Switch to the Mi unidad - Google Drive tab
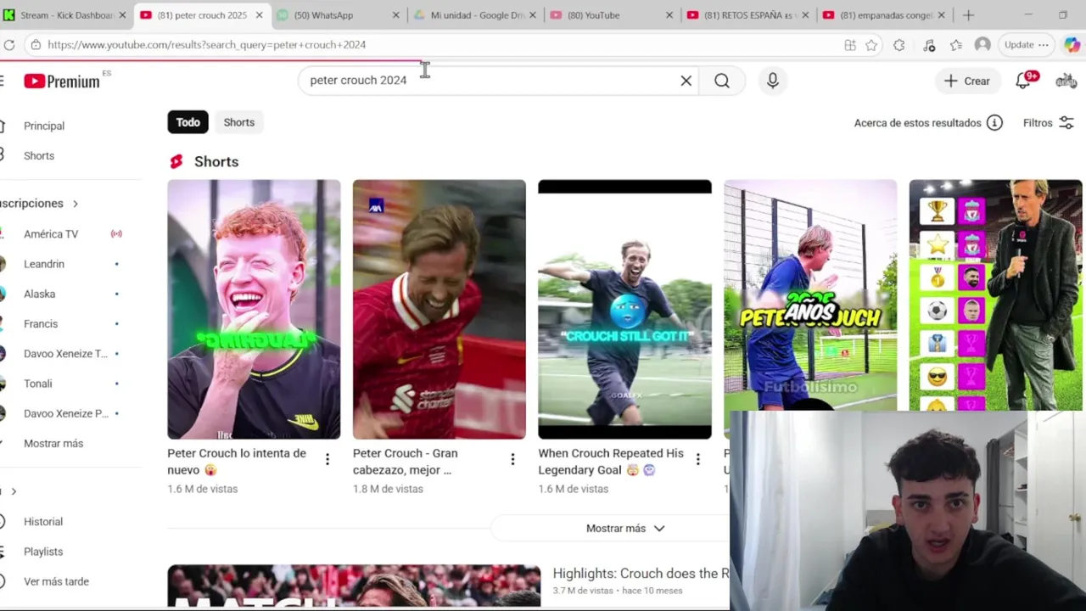 click(475, 15)
